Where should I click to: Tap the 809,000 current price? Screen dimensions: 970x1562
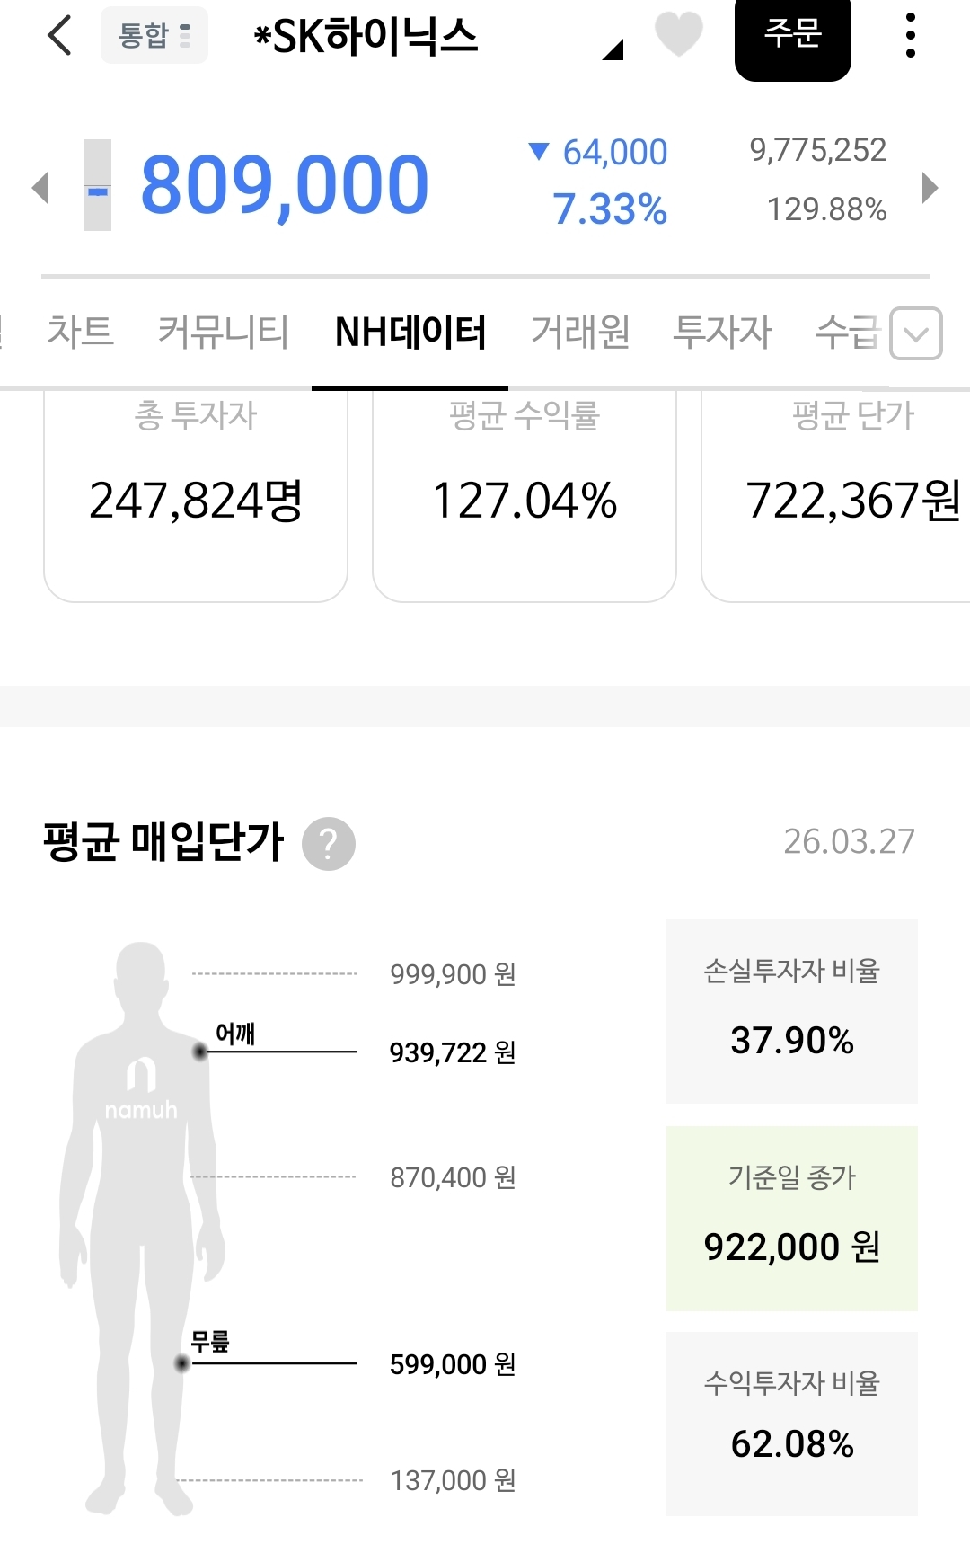point(285,186)
